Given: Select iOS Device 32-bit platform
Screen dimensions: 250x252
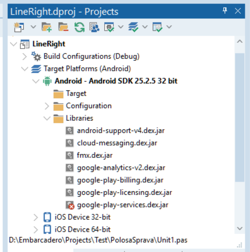Looking at the screenshot, I should pos(83,217).
